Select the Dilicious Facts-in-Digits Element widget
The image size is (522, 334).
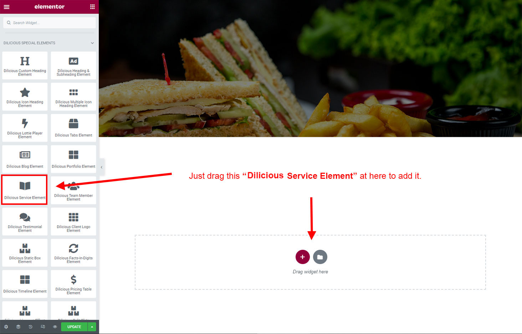point(73,253)
